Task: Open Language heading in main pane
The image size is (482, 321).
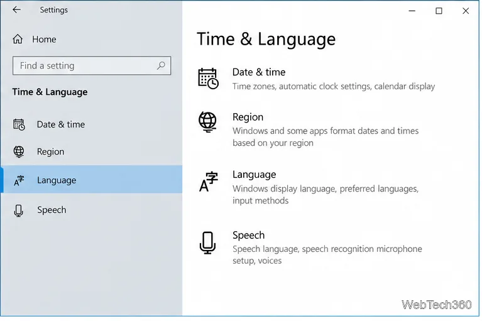Action: click(255, 175)
